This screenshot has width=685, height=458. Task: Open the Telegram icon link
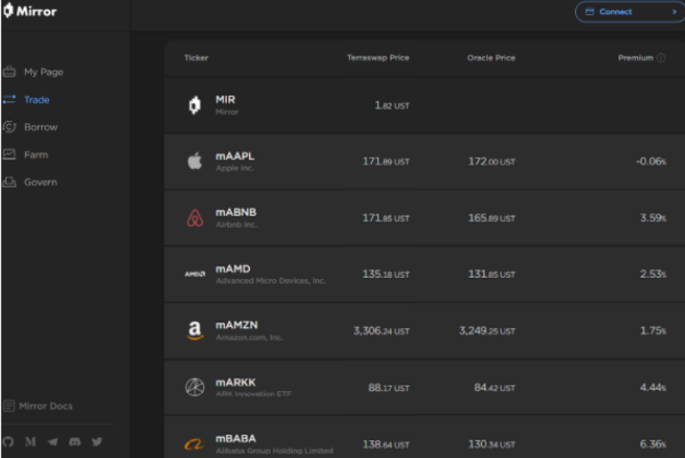pos(53,442)
